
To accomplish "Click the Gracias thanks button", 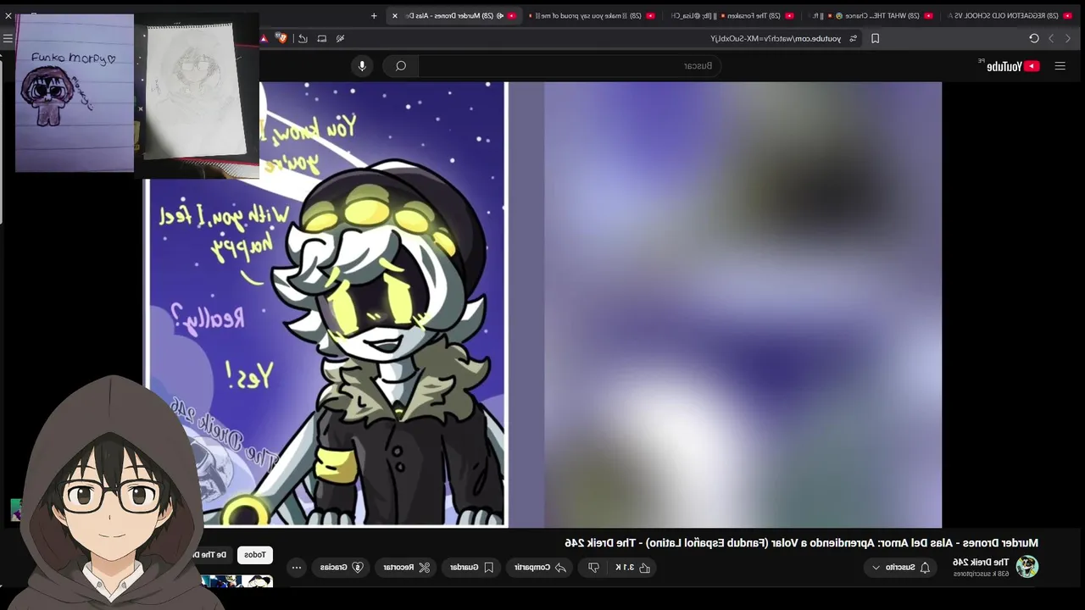I will point(342,568).
